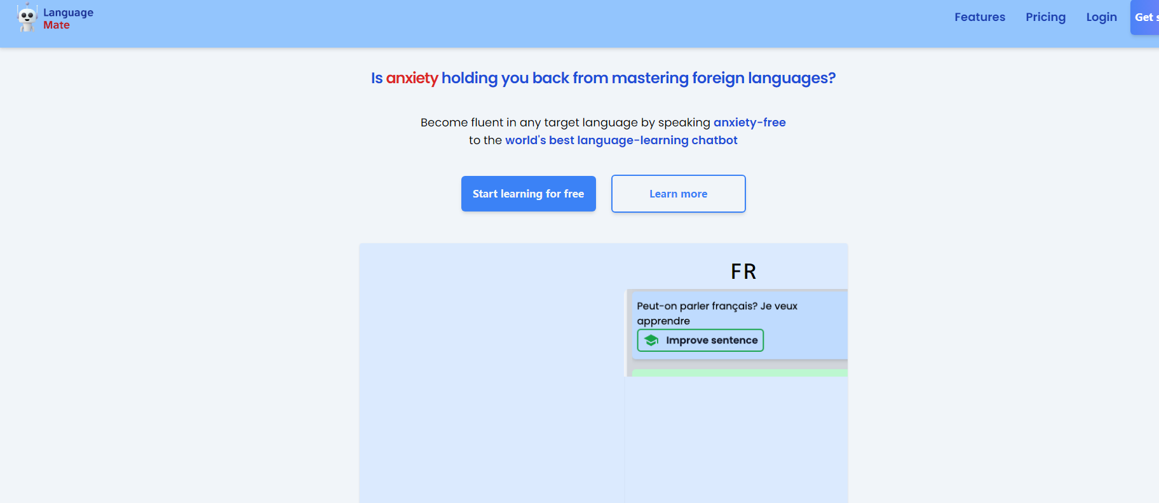Click 'world's best language-learning chatbot' text
Image resolution: width=1159 pixels, height=503 pixels.
click(x=621, y=140)
